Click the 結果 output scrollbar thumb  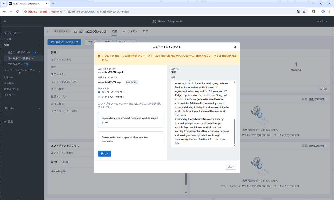click(234, 132)
